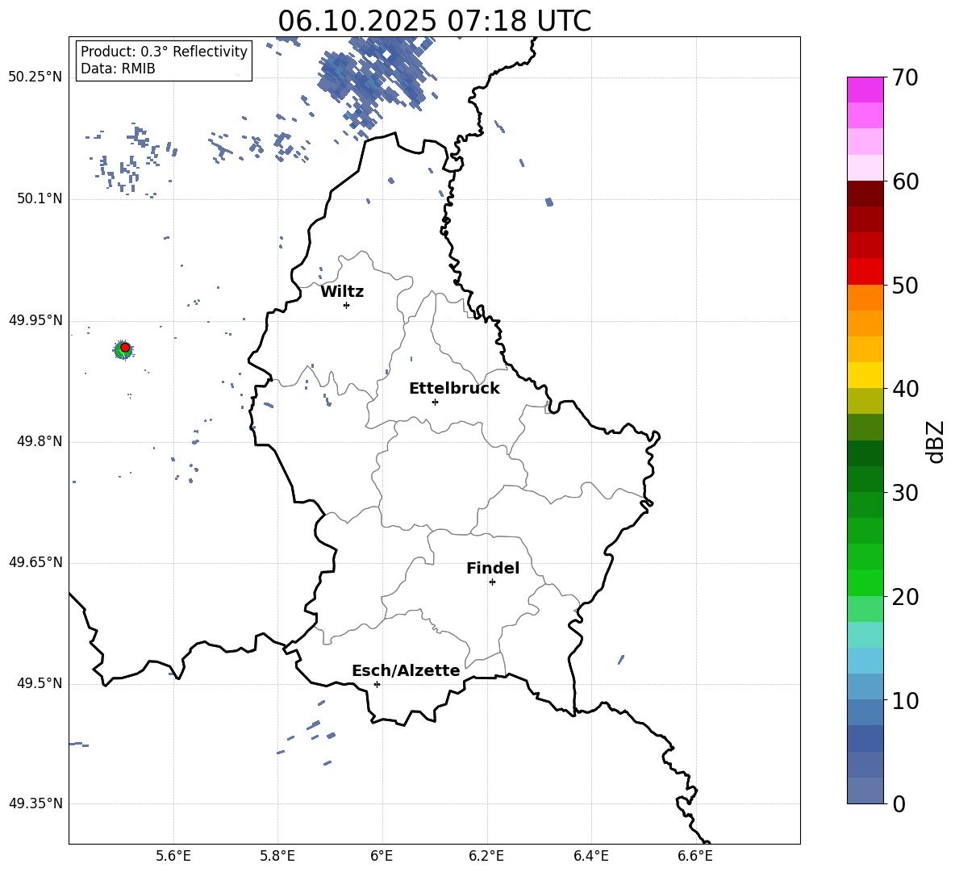Viewport: 955px width, 872px height.
Task: Click the colorbar value 0
Action: (899, 803)
